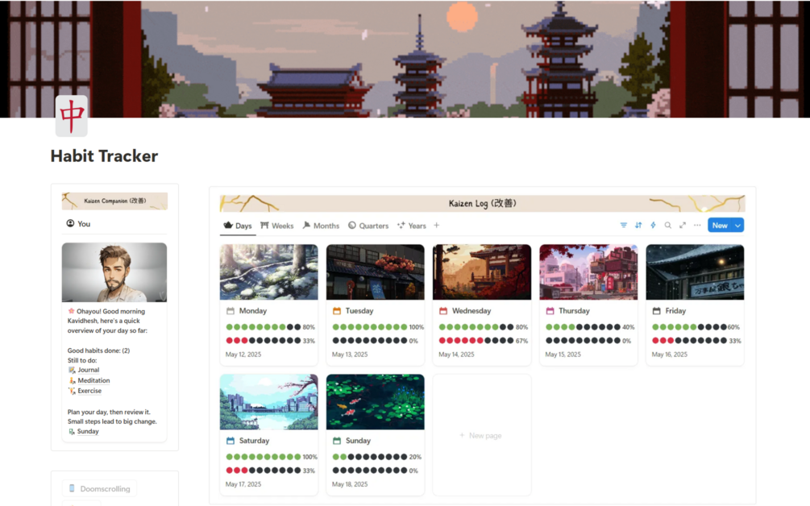Add a new view with the plus icon

click(x=437, y=226)
